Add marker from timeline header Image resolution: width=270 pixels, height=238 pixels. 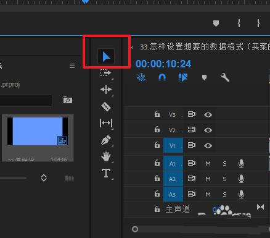(204, 78)
